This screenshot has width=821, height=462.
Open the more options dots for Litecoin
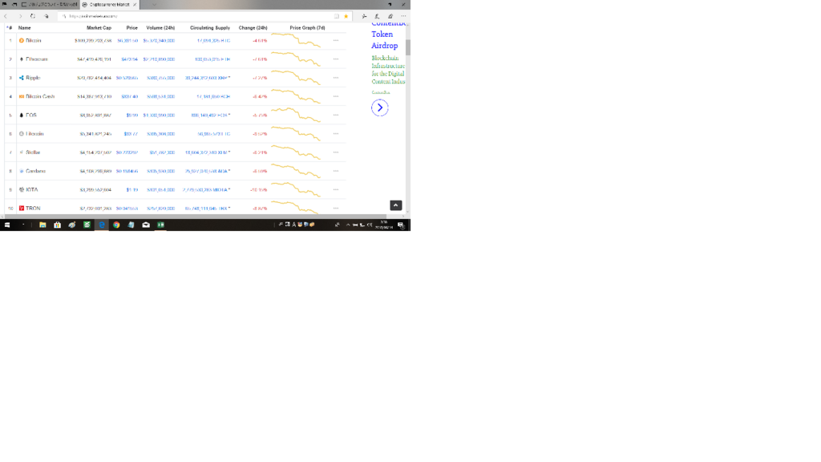click(336, 134)
